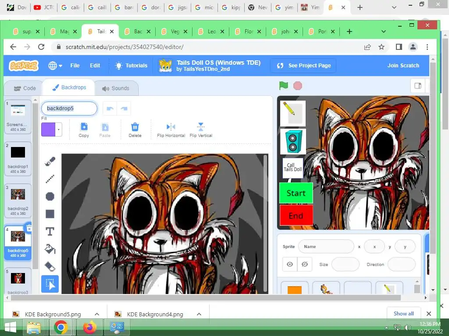Click the purple fill color swatch
The height and width of the screenshot is (336, 449).
[x=48, y=129]
